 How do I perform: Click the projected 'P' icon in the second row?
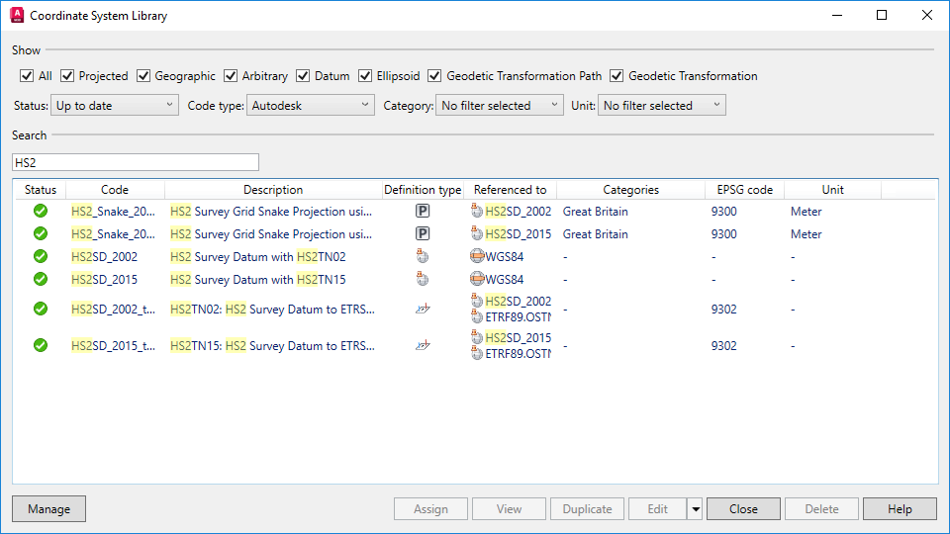(423, 234)
